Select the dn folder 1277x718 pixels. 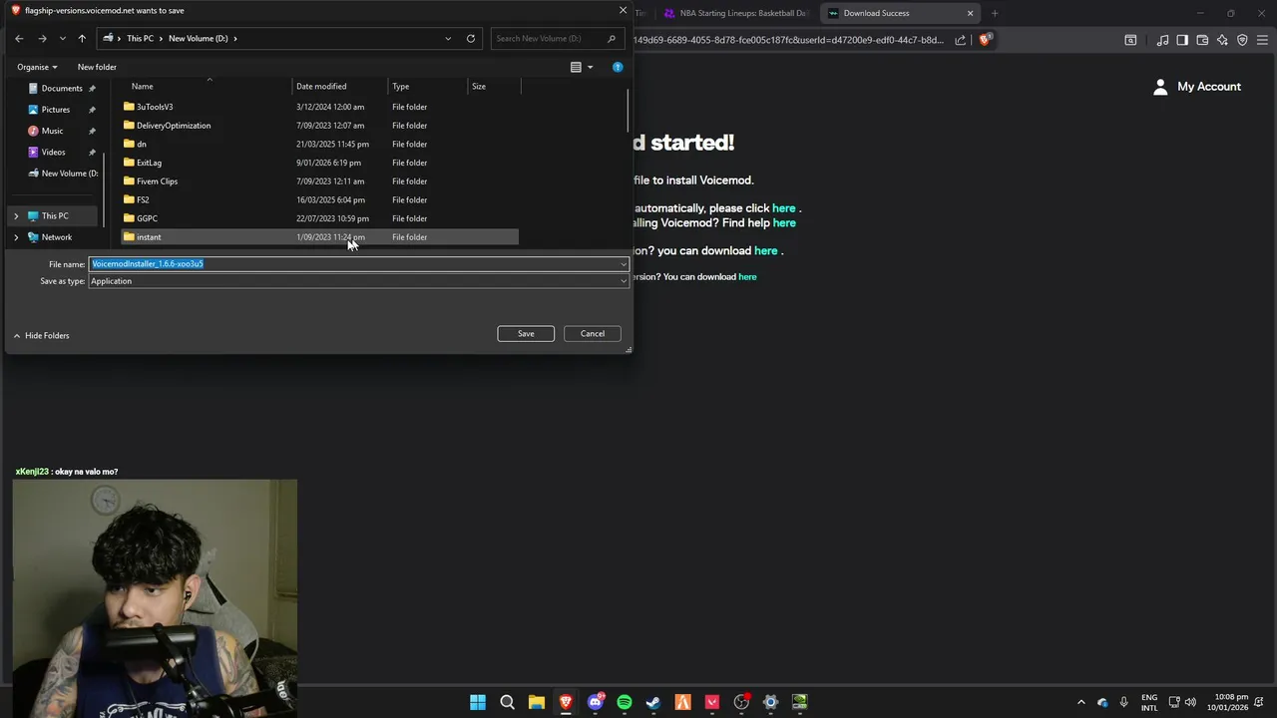(319, 144)
